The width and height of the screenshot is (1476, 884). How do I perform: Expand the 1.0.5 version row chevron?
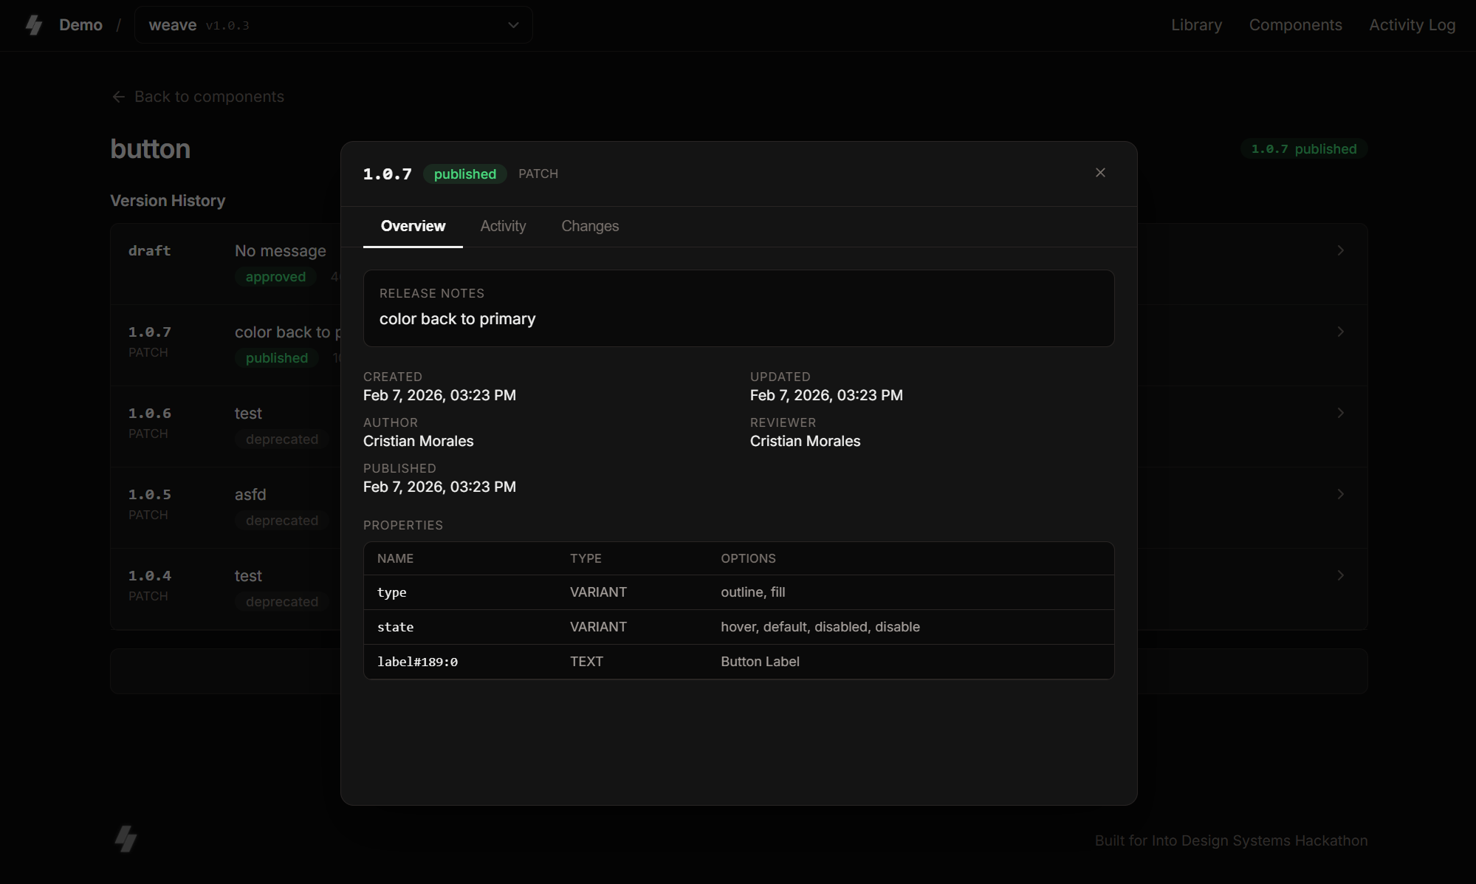click(1340, 494)
